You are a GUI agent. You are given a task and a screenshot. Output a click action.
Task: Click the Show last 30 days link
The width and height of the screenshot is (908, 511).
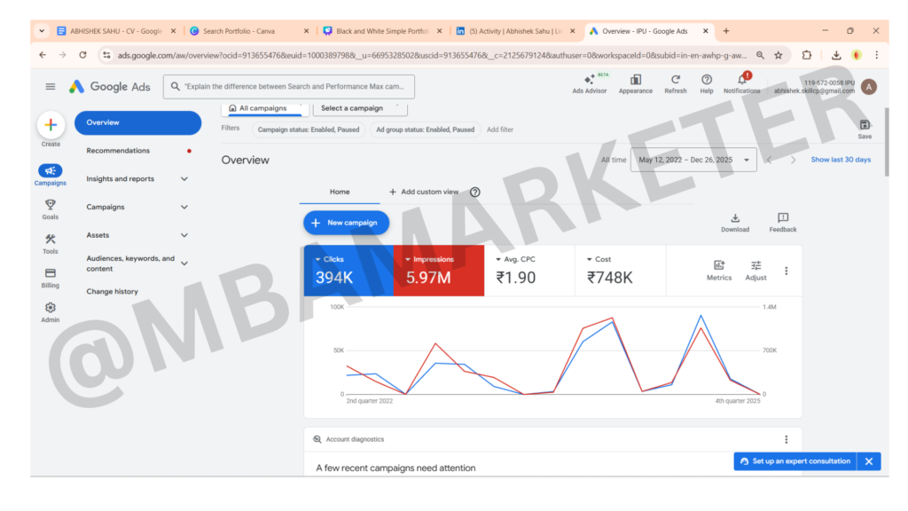(x=841, y=160)
